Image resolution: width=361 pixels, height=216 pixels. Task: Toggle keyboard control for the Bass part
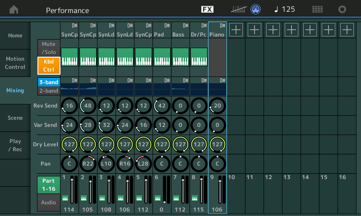pyautogui.click(x=180, y=57)
